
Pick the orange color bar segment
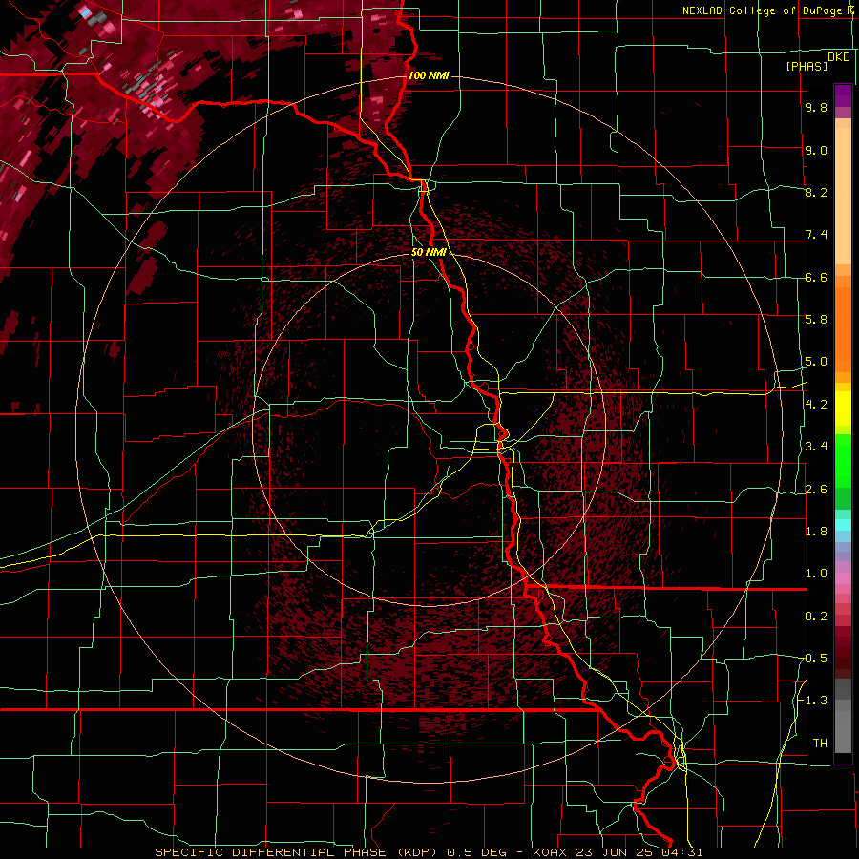pos(843,324)
